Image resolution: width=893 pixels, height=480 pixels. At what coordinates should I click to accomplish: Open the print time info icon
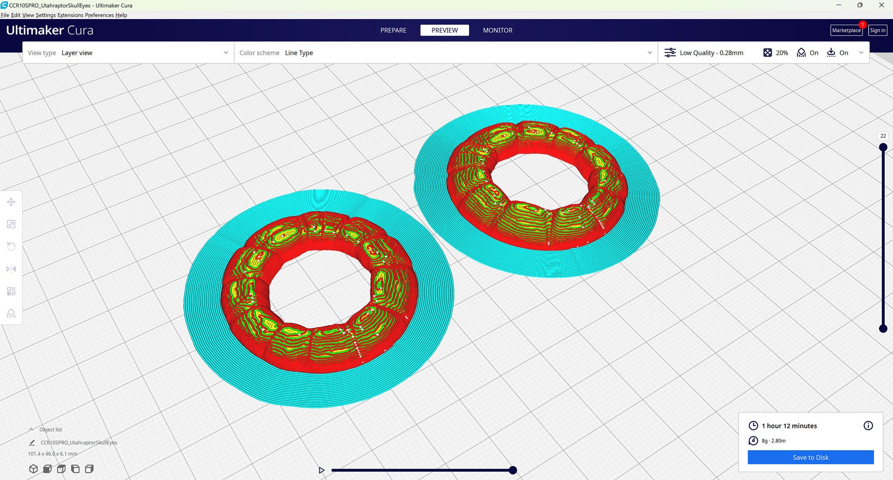[868, 425]
